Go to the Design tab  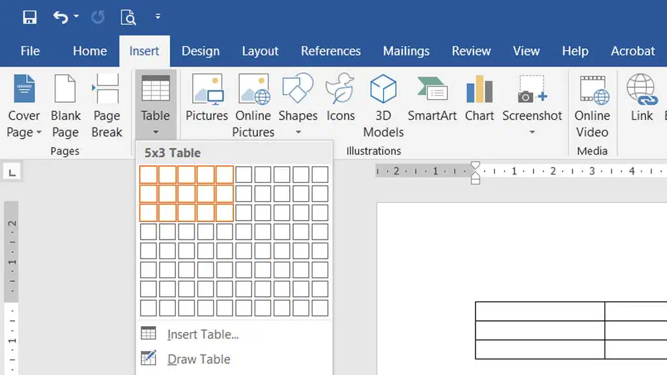click(x=201, y=51)
